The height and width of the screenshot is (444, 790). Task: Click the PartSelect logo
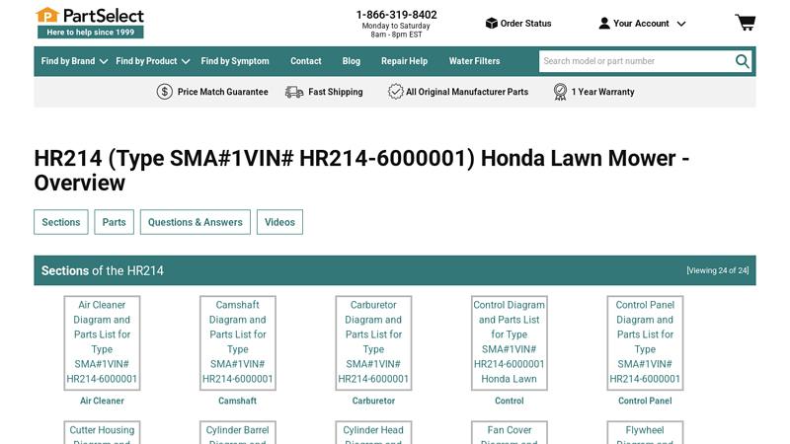[x=90, y=23]
